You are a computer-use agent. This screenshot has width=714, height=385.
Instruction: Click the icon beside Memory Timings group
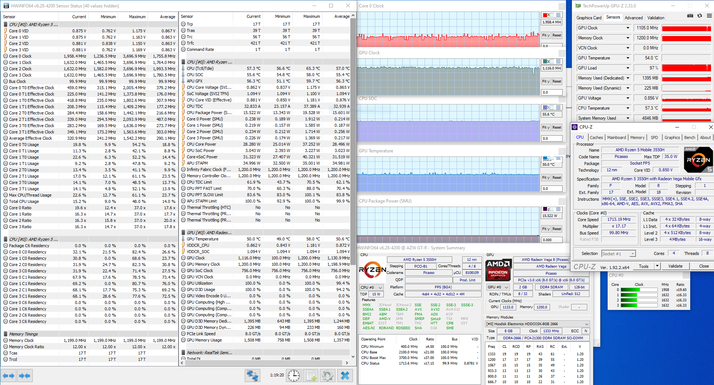(x=6, y=334)
